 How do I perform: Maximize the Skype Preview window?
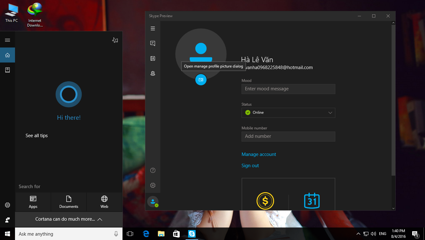click(374, 16)
